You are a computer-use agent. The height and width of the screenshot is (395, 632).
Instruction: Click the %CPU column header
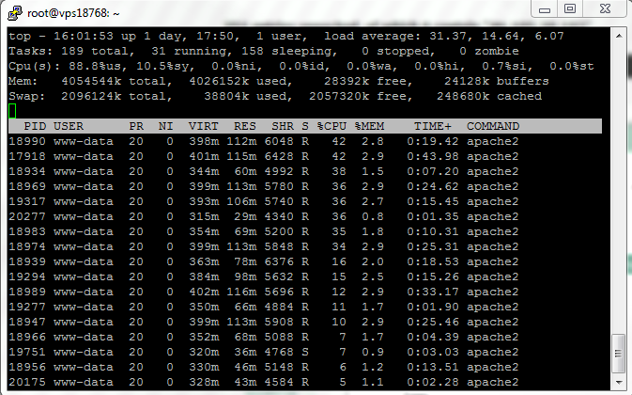[331, 126]
